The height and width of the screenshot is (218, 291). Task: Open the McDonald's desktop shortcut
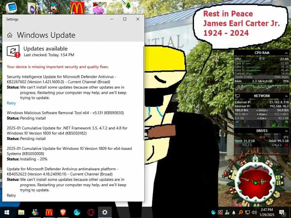(77, 8)
